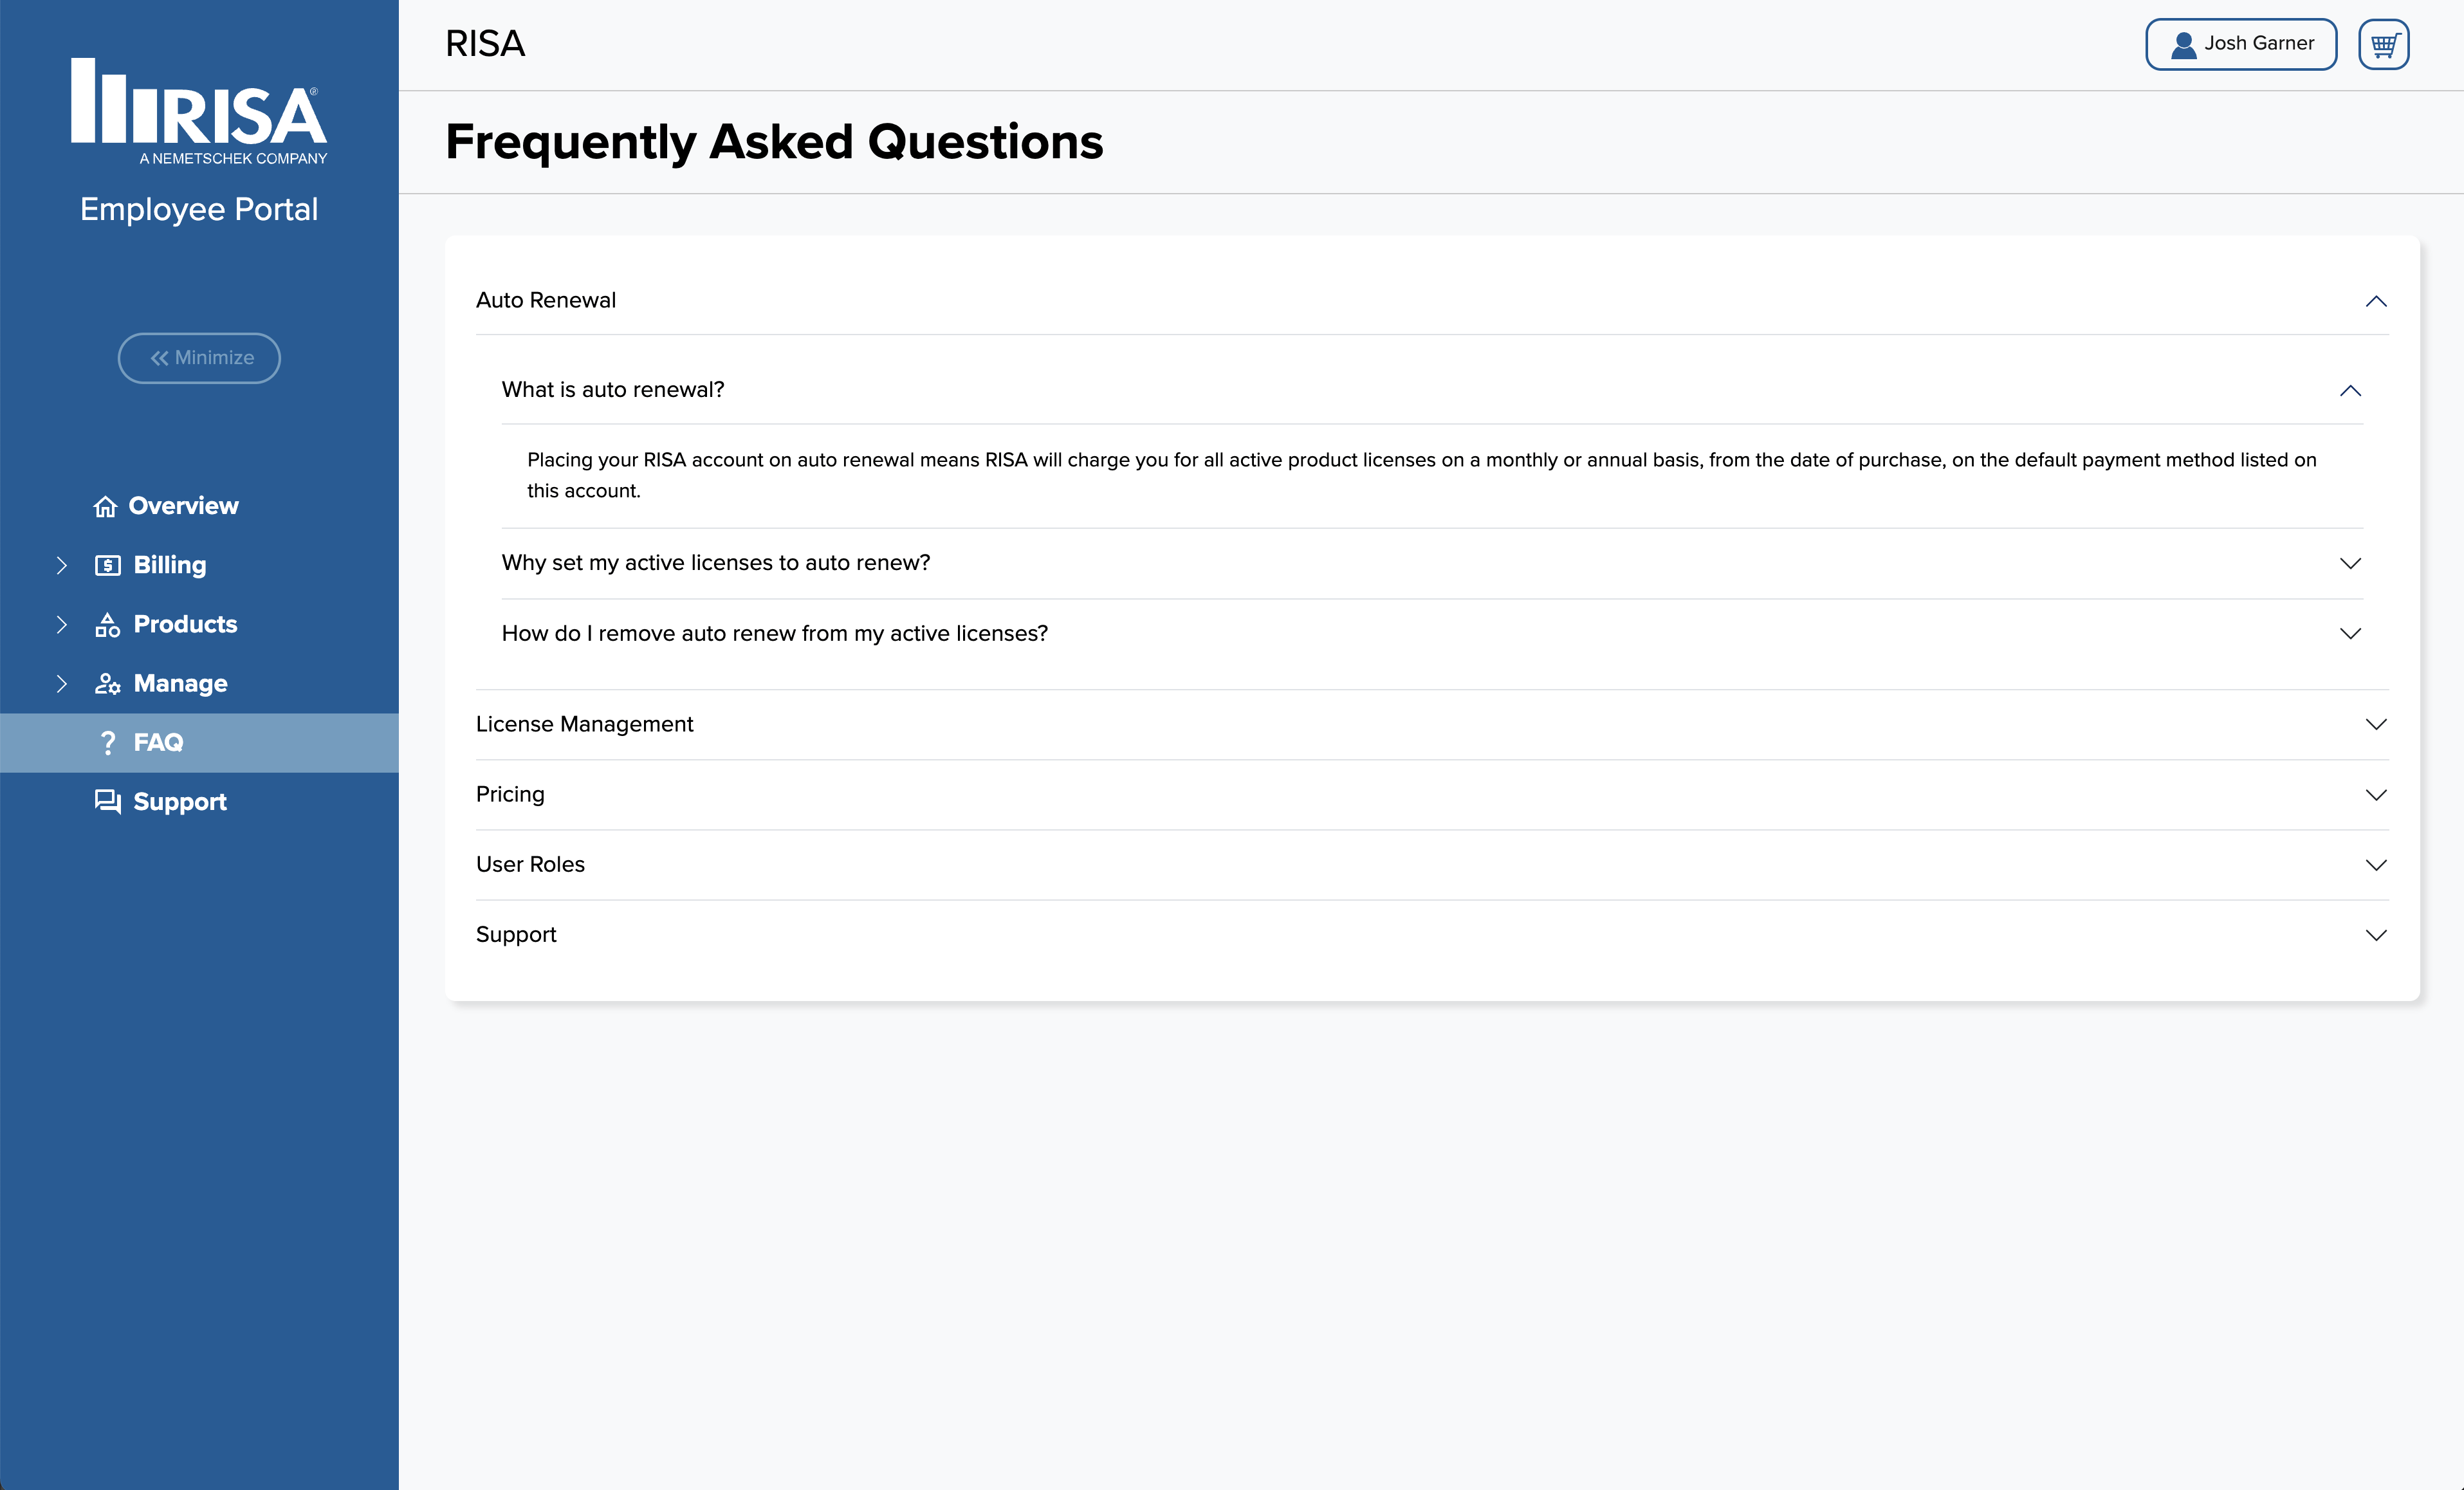This screenshot has width=2464, height=1490.
Task: Click the License Management section title
Action: [x=585, y=724]
